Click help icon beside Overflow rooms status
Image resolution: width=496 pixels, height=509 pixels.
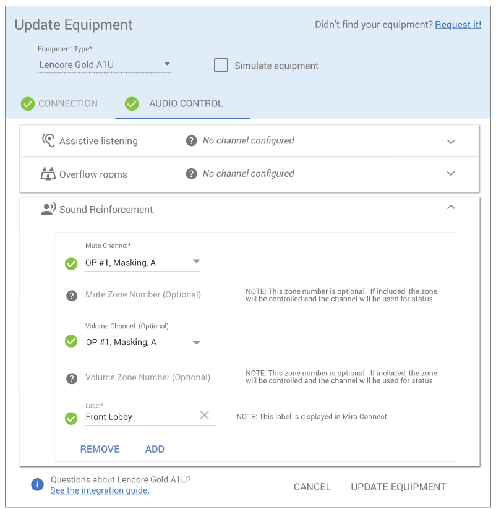tap(192, 174)
